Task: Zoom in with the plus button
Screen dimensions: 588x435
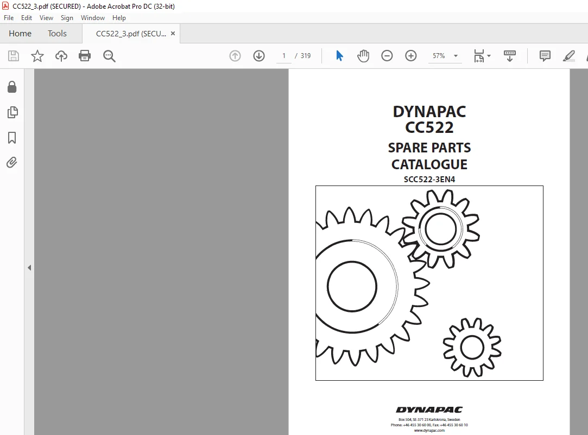Action: point(411,56)
